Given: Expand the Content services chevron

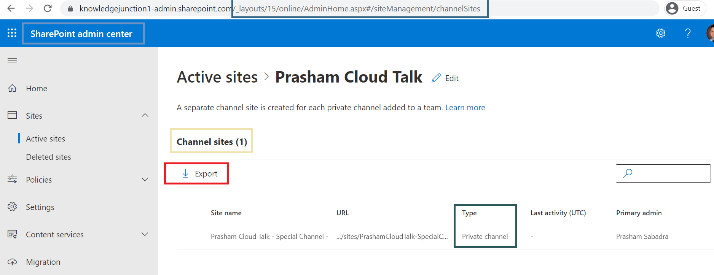Looking at the screenshot, I should point(145,234).
